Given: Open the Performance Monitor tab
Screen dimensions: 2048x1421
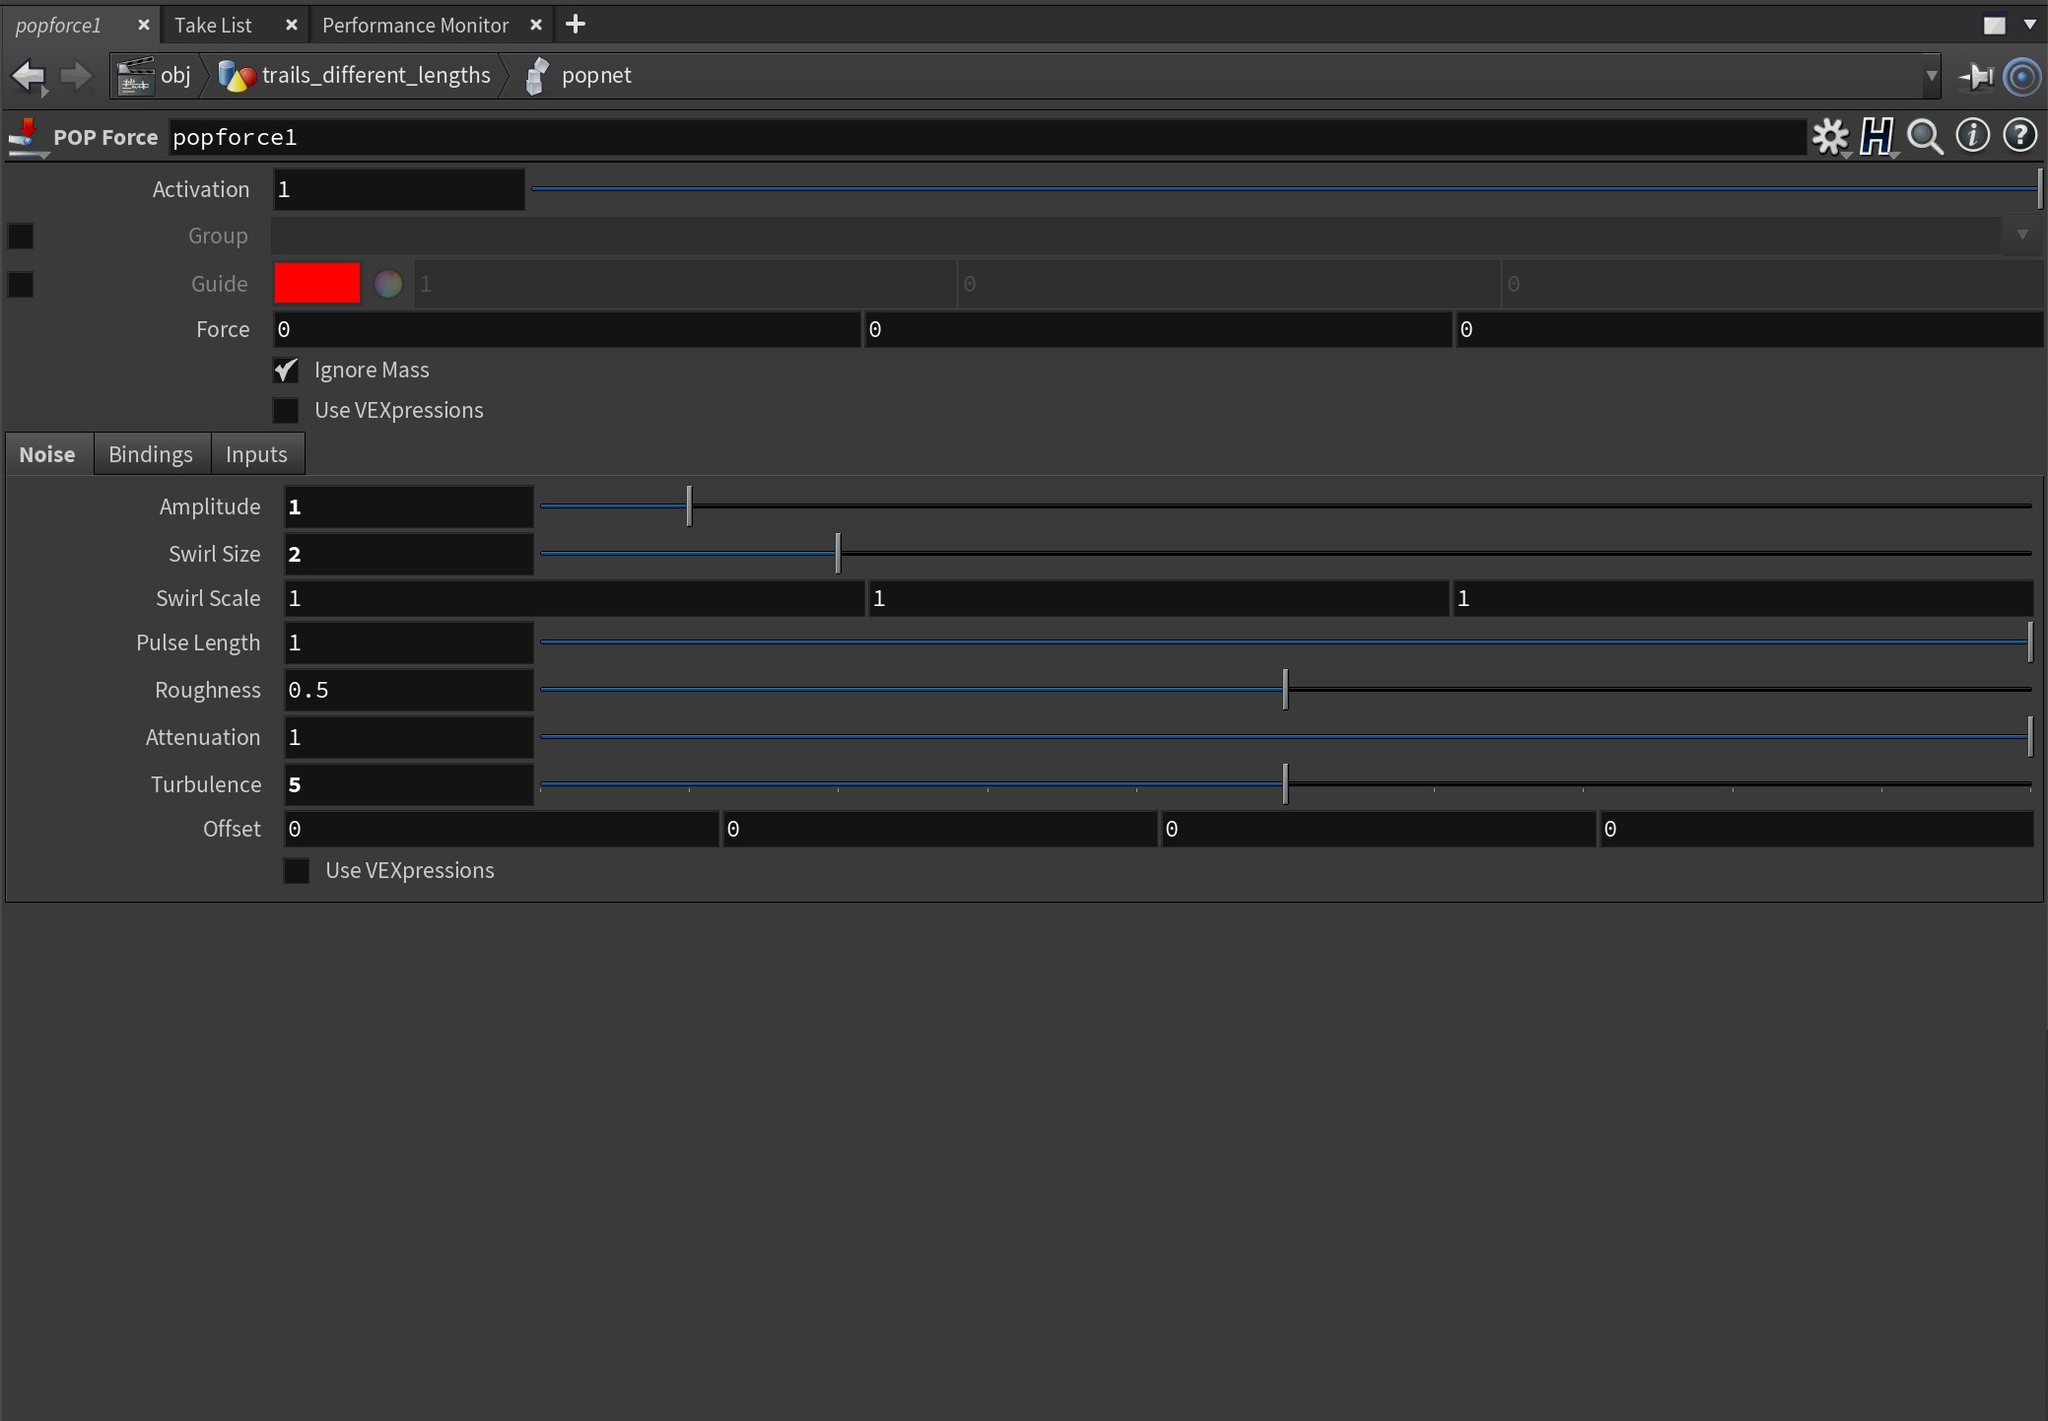Looking at the screenshot, I should (x=415, y=26).
